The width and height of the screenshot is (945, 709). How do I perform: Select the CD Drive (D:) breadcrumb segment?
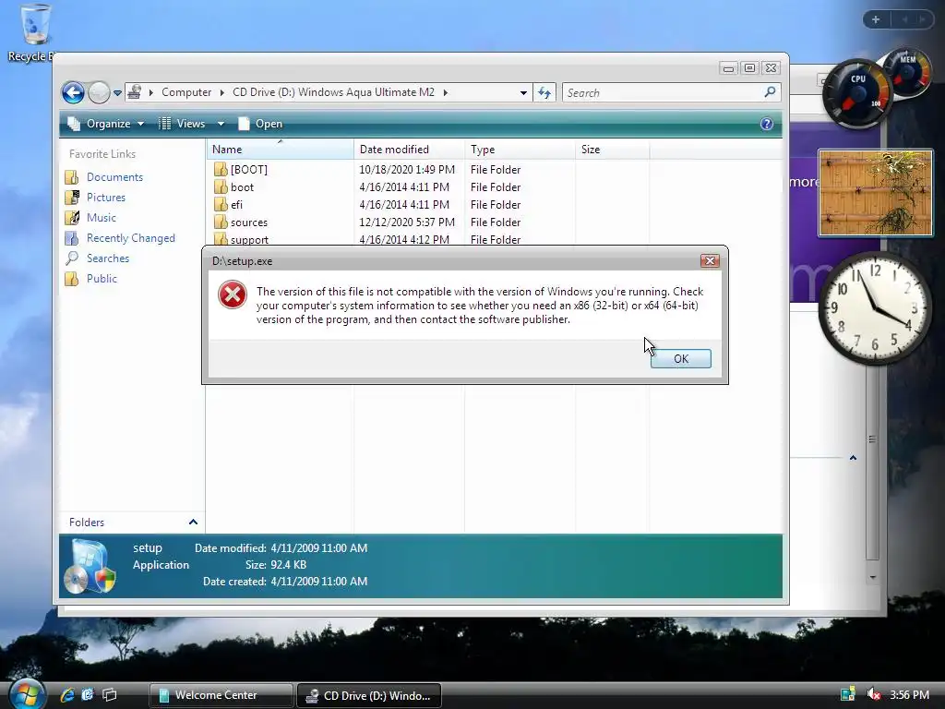point(333,92)
